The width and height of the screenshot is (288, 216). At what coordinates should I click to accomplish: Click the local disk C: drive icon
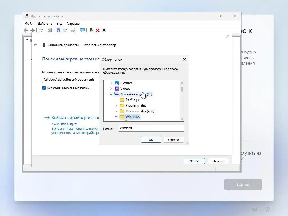coord(116,94)
